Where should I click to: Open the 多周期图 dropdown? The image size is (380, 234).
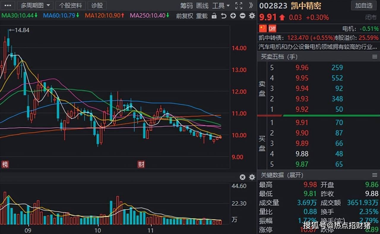pos(35,5)
